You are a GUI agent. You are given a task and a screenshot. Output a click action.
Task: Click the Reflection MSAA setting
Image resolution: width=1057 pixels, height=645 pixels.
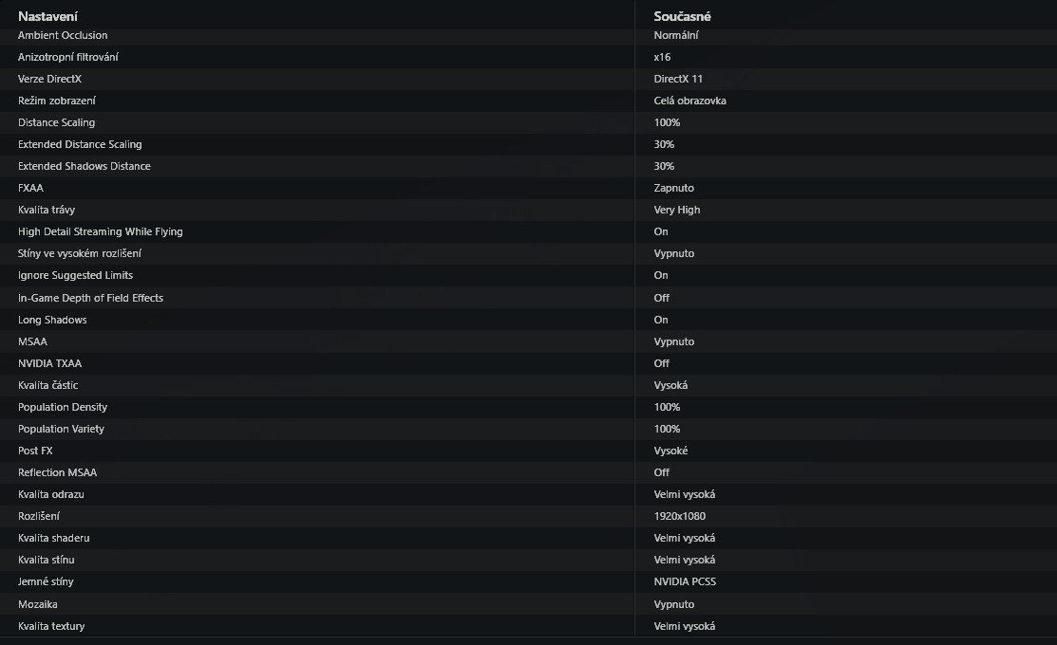tap(57, 472)
